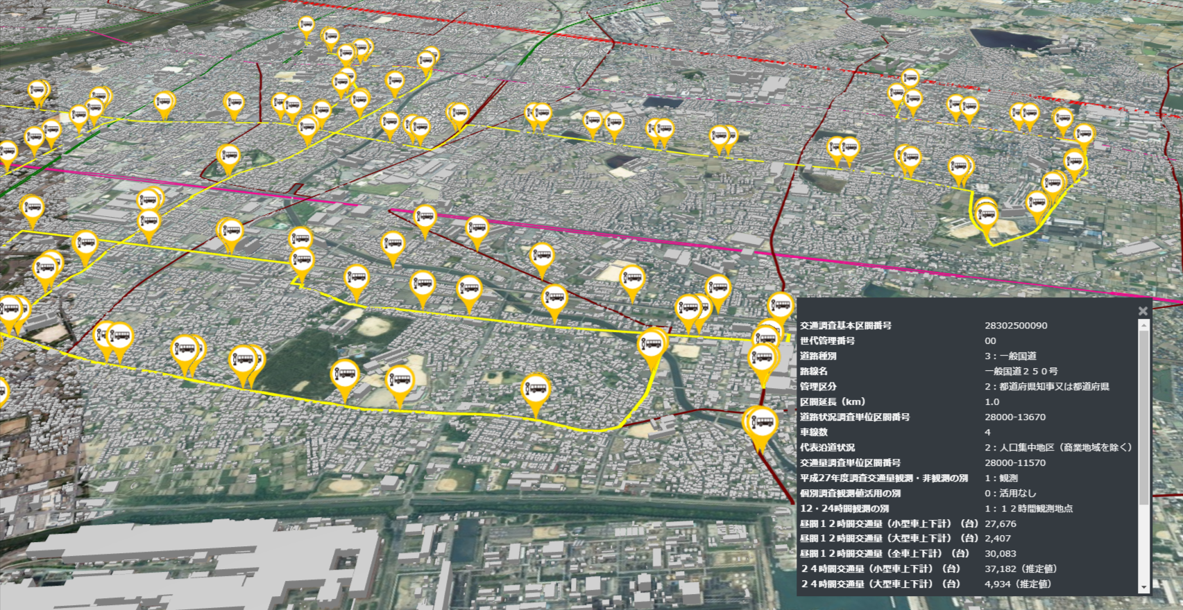
Task: Select the value 4,934（推定値）
Action: [1018, 584]
